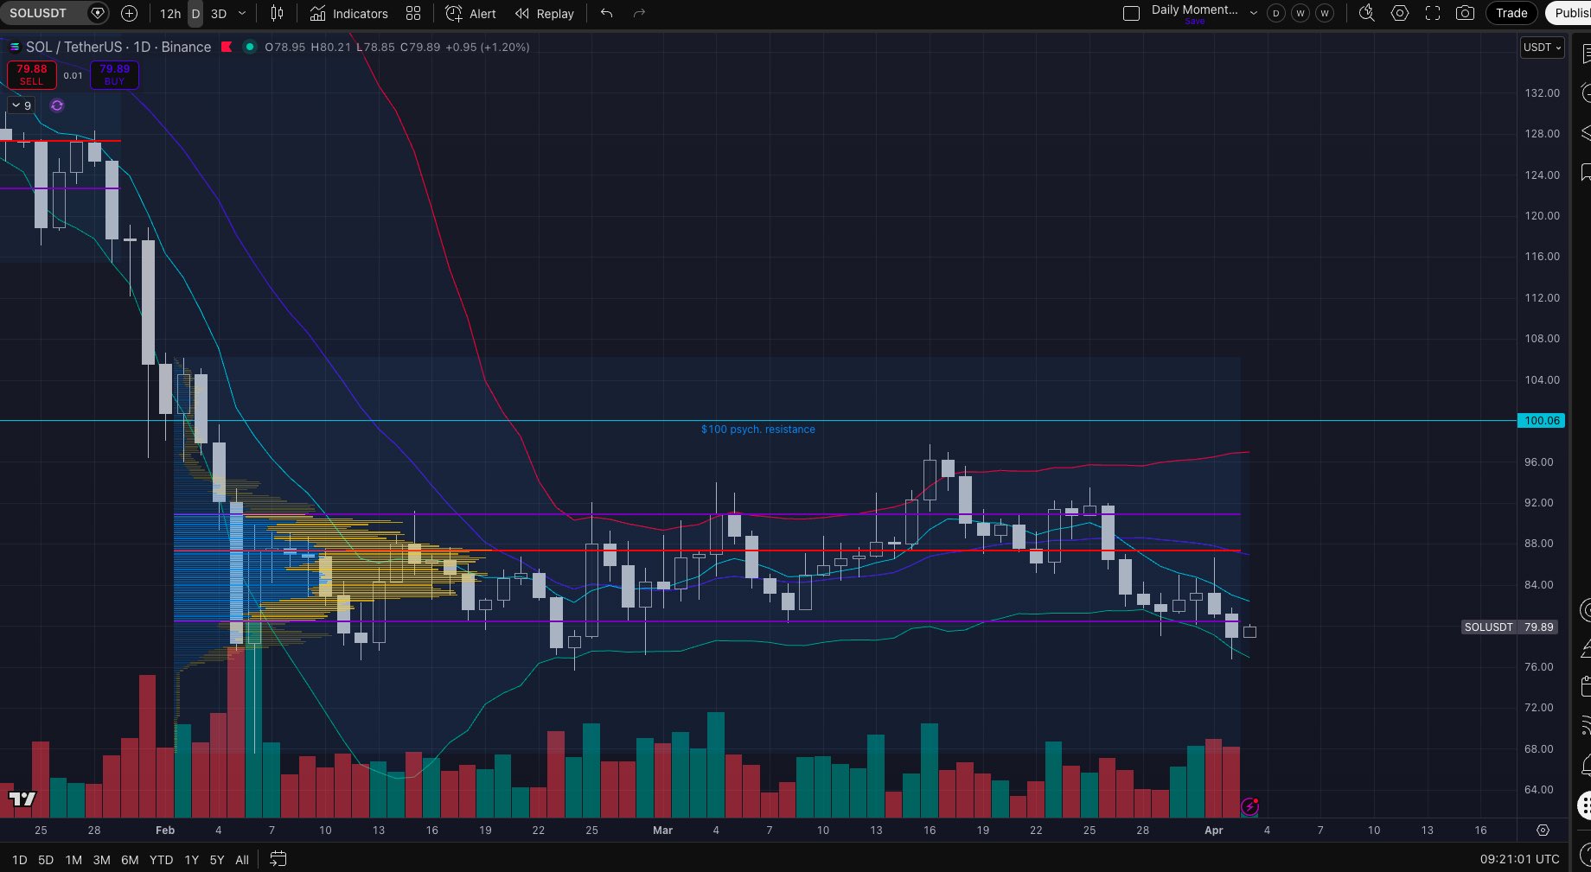The height and width of the screenshot is (872, 1591).
Task: Create a new Alert
Action: tap(470, 14)
